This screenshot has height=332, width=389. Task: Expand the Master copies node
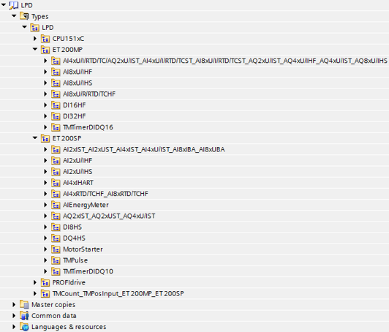point(14,305)
